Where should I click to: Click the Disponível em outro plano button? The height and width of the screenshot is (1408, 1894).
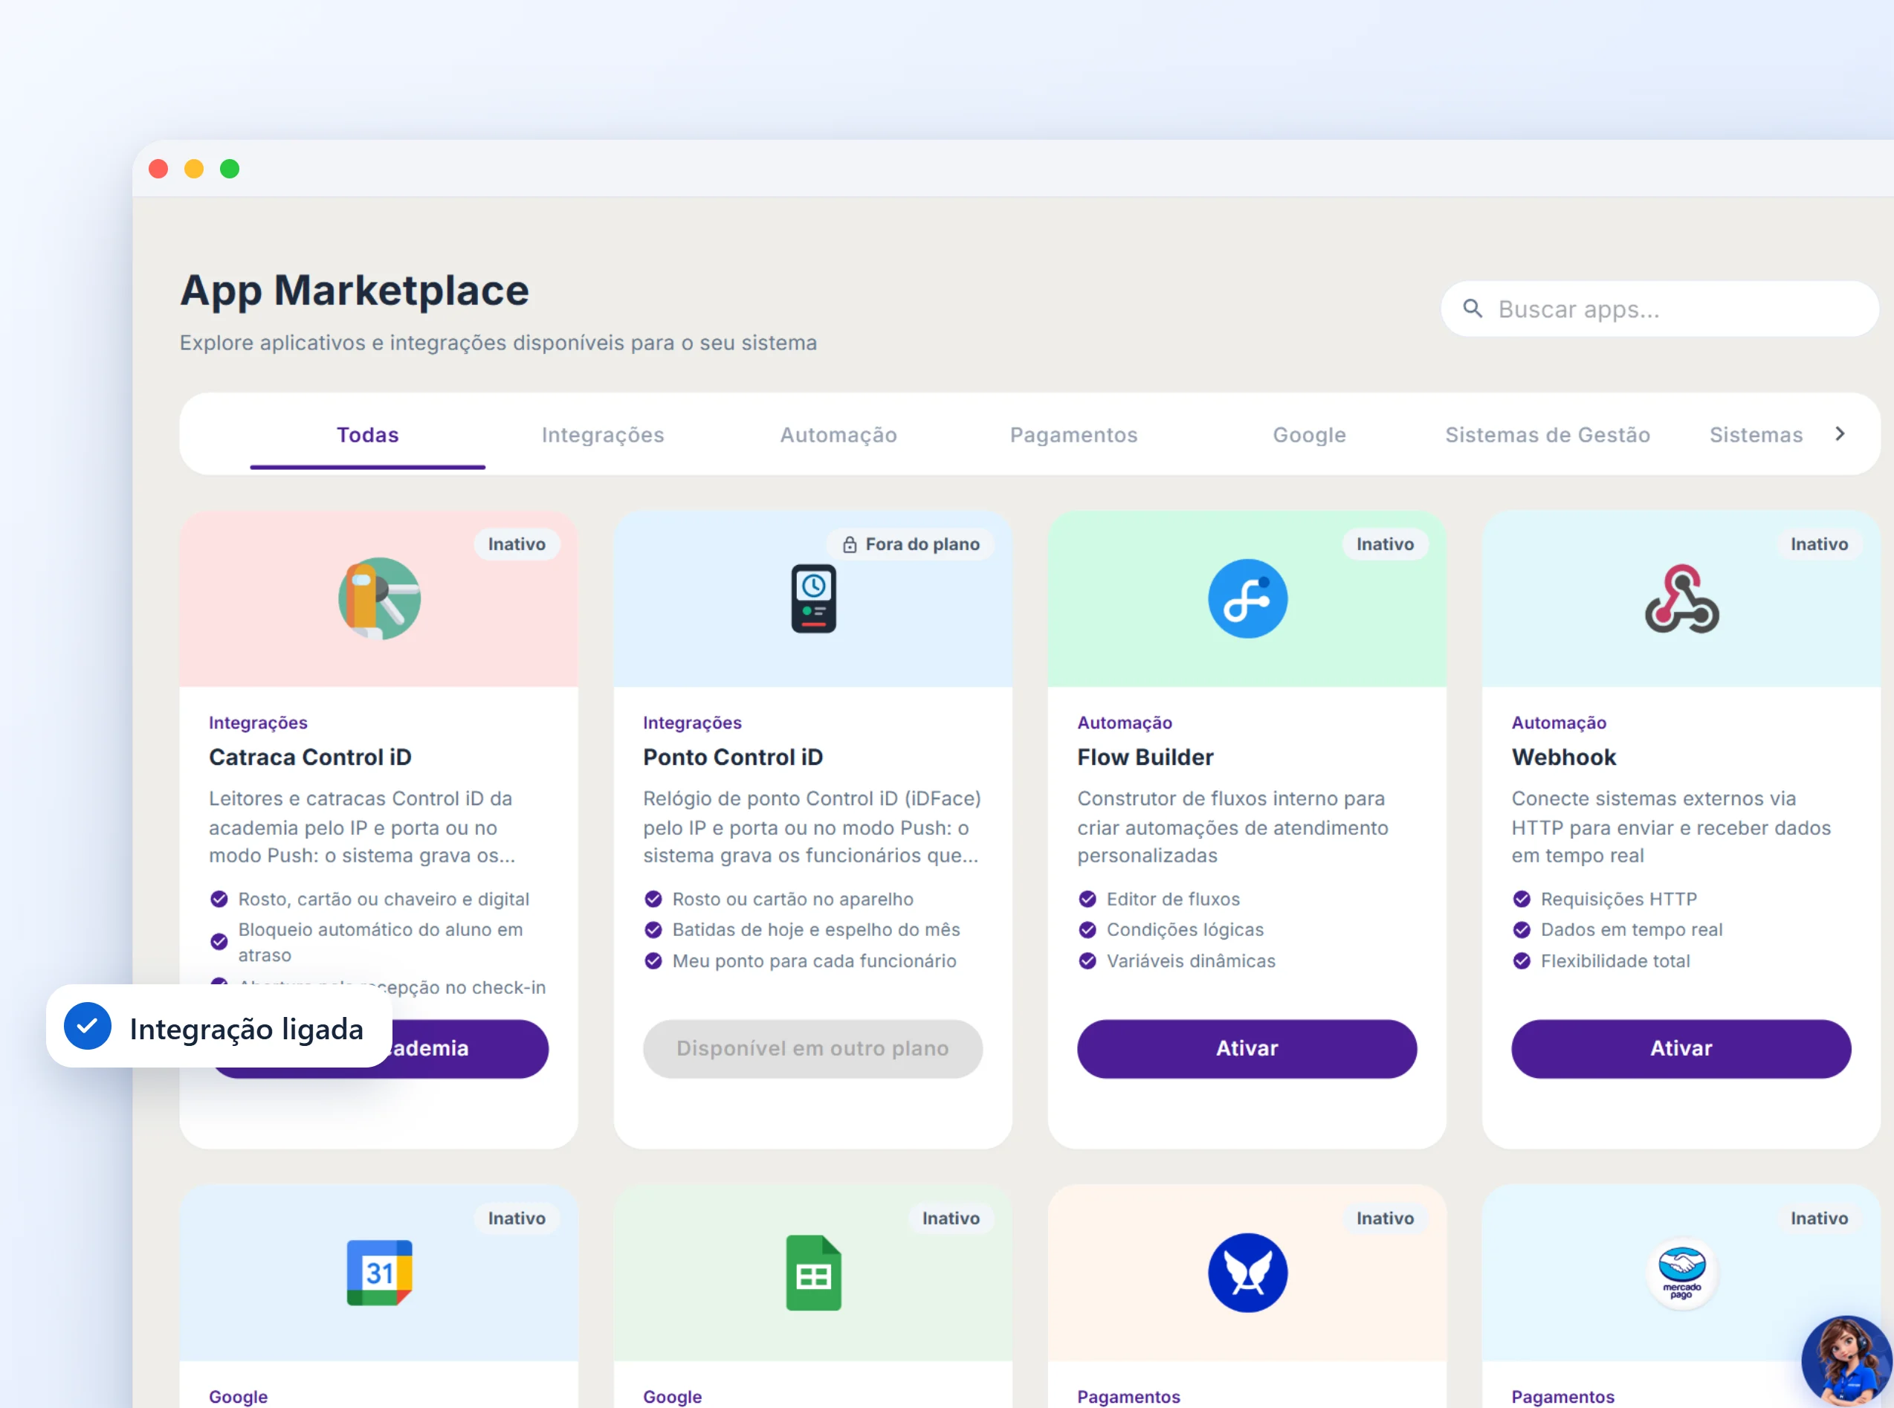pos(812,1048)
